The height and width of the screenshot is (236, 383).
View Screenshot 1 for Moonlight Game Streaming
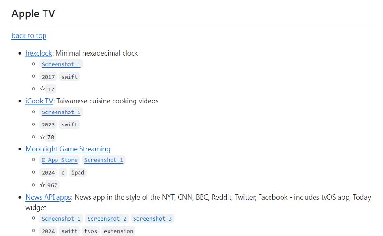tap(103, 160)
